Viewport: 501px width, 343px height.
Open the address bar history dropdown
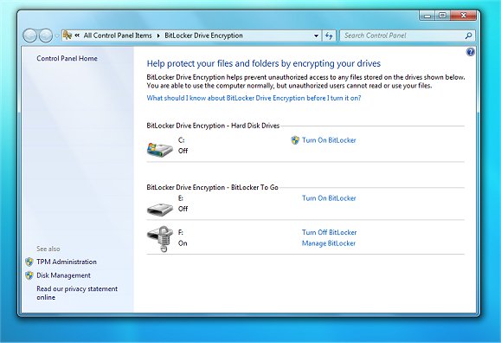pos(316,36)
